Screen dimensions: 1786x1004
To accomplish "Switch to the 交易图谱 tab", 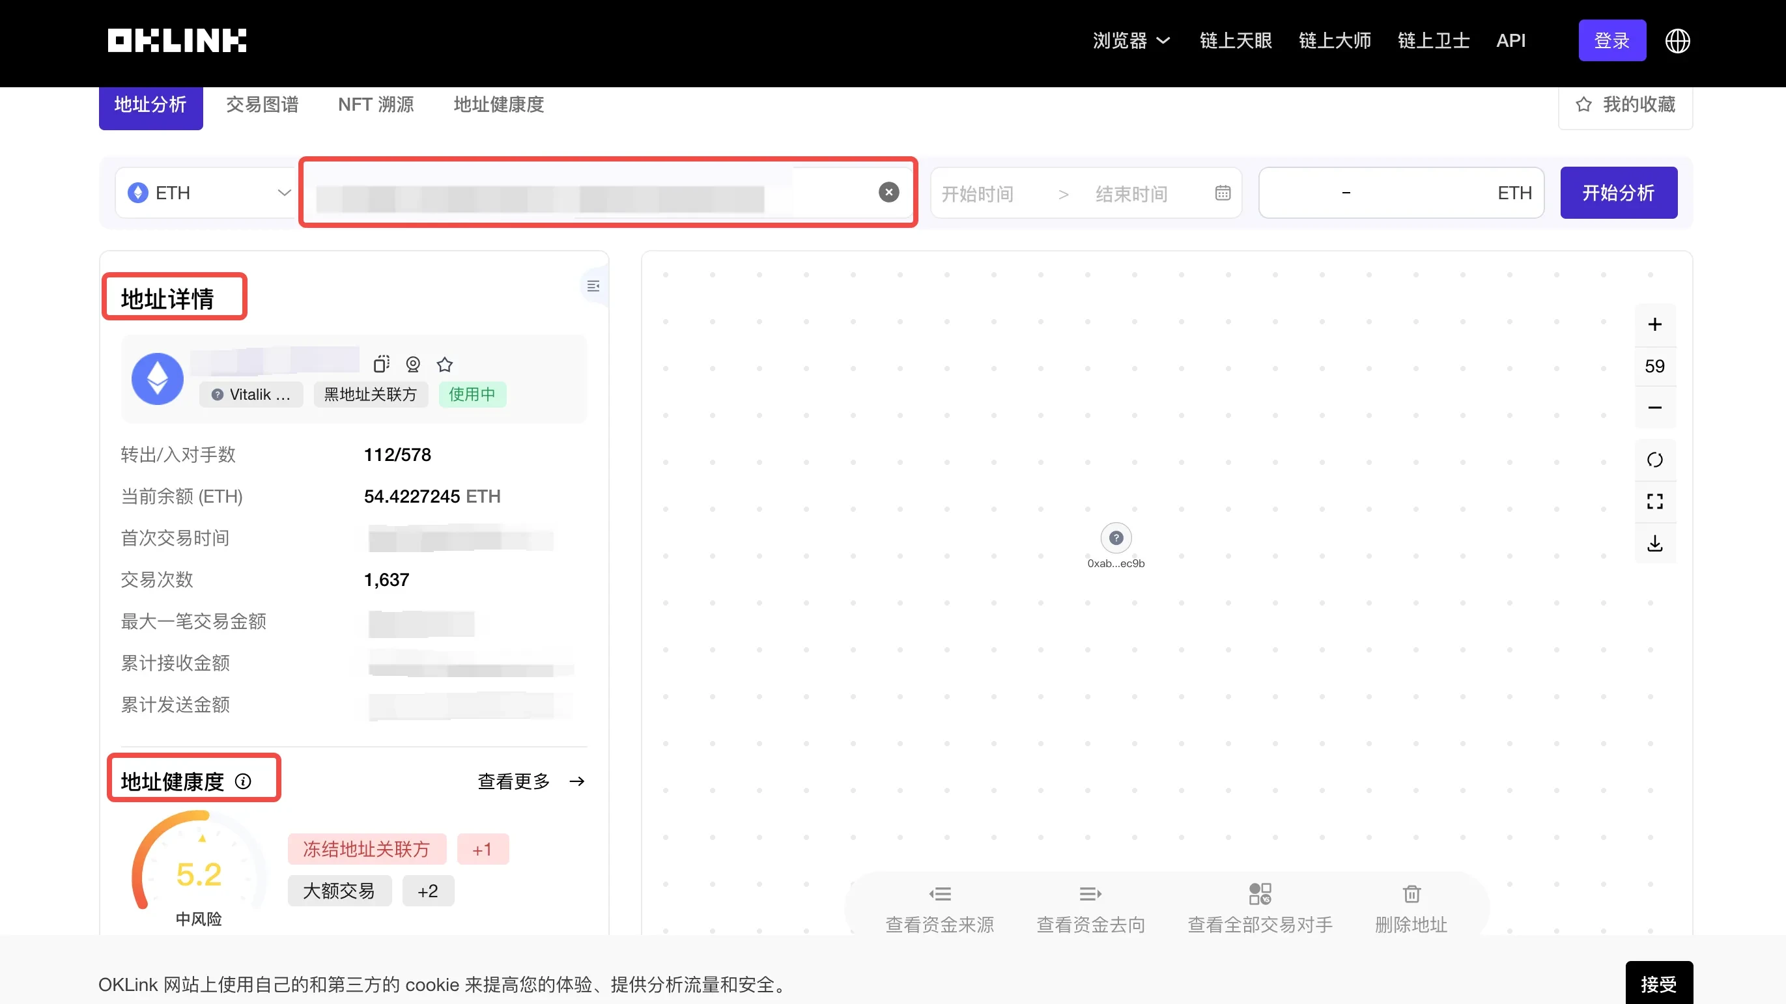I will click(262, 105).
